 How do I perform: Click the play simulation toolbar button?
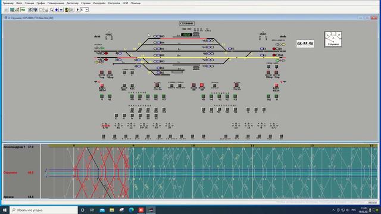(78, 10)
